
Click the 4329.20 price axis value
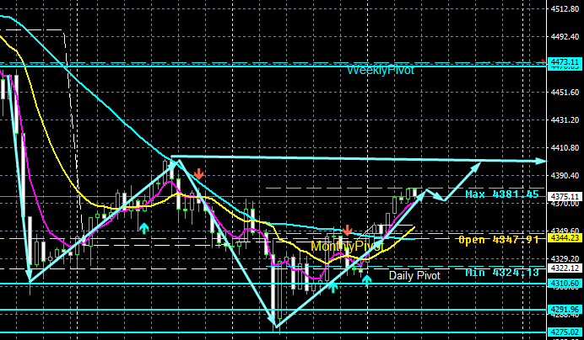pos(565,258)
